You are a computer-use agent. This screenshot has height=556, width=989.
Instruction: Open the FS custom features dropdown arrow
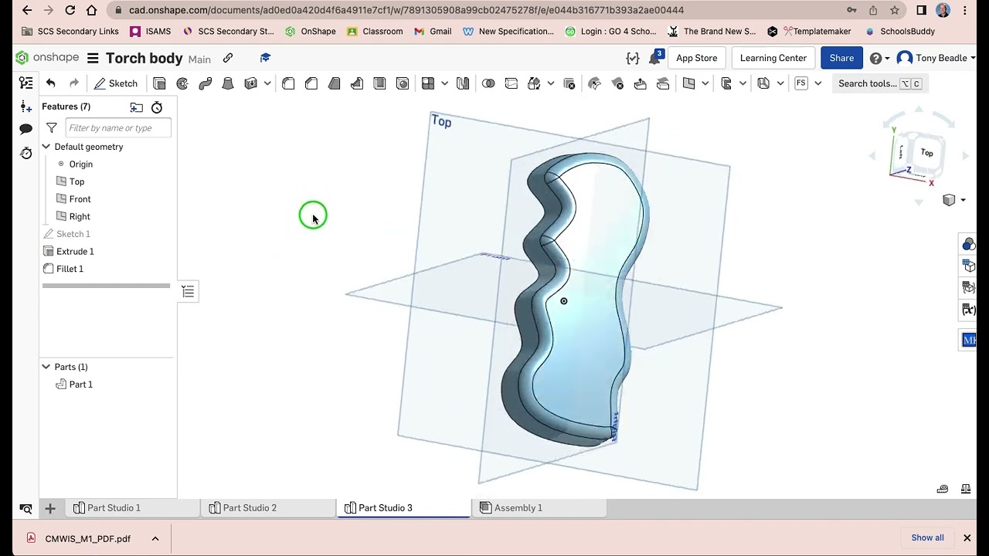click(x=817, y=83)
